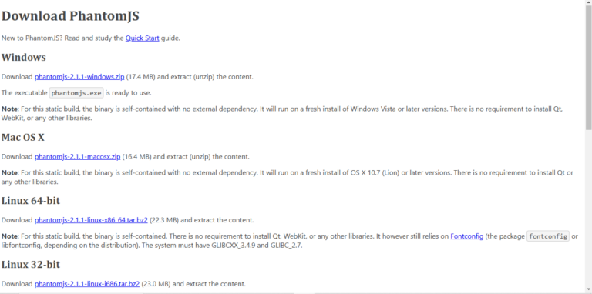This screenshot has width=592, height=294.
Task: Click the bold Note under Mac OS X
Action: (x=9, y=172)
